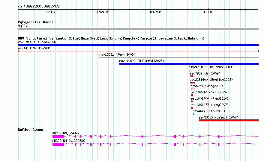This screenshot has width=267, height=161.
Task: Click the large exon of ABCG2|NM_001257386
Action: pos(58,144)
